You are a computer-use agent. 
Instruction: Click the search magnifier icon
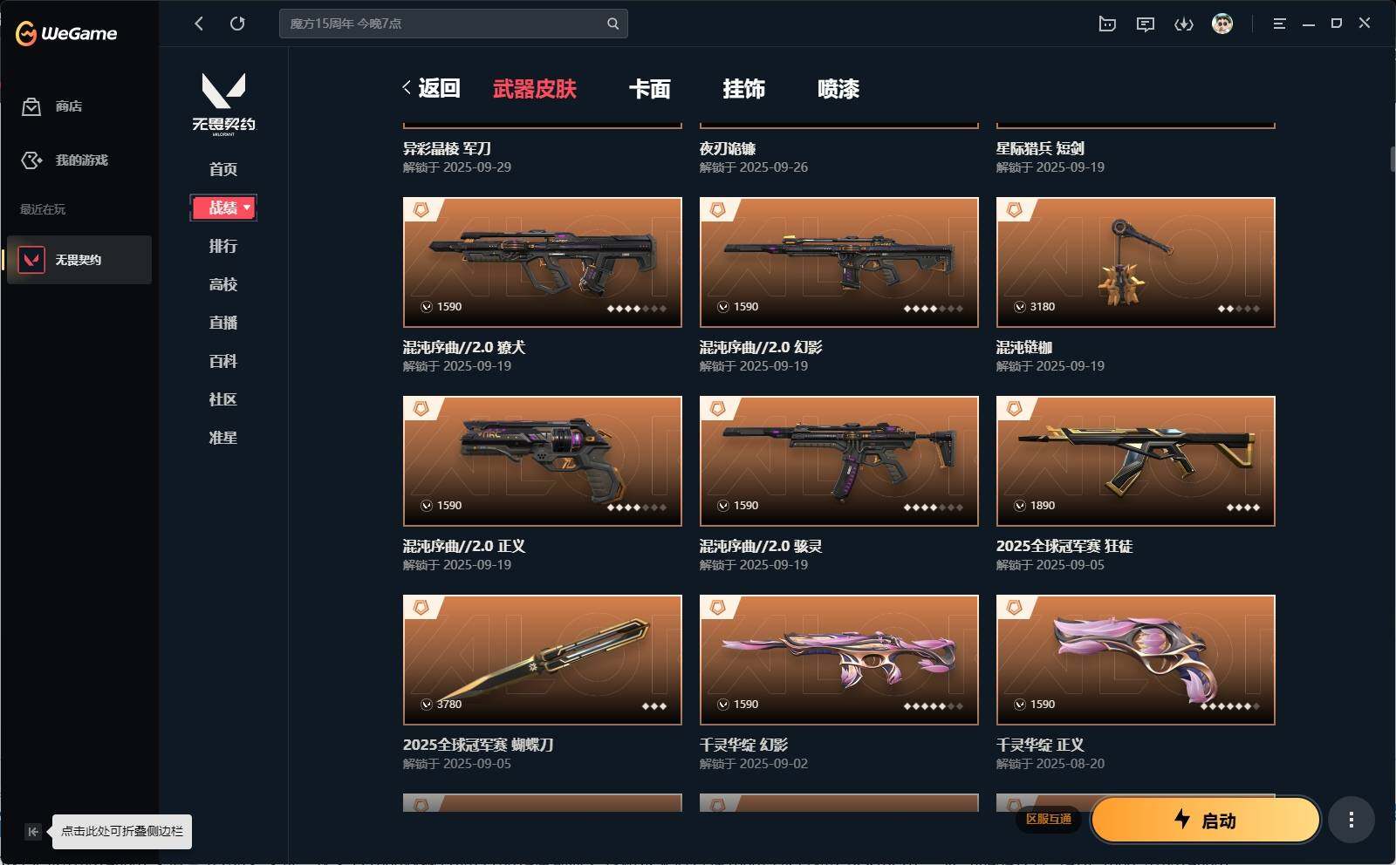pos(612,24)
